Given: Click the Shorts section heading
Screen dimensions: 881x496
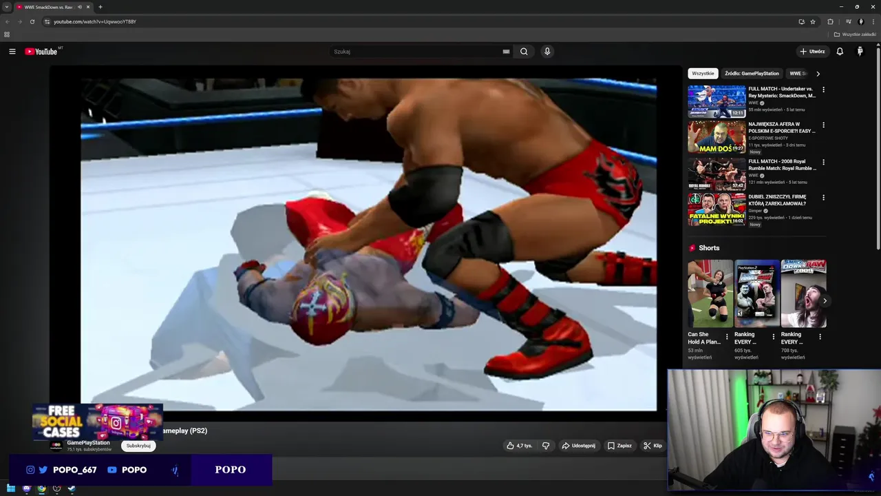Looking at the screenshot, I should tap(708, 248).
